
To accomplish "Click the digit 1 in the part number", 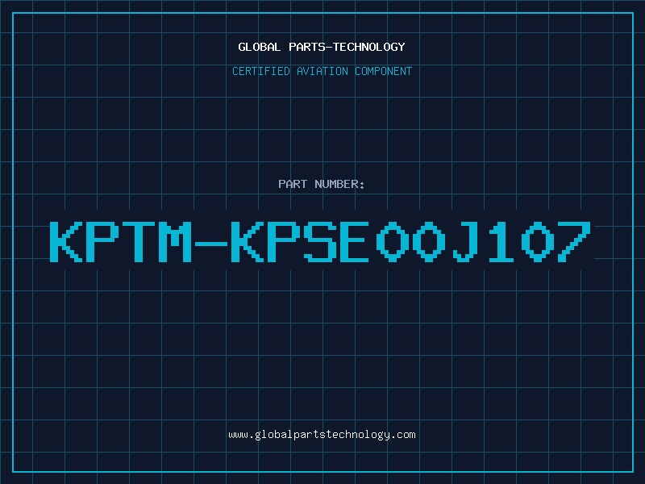I will click(501, 241).
